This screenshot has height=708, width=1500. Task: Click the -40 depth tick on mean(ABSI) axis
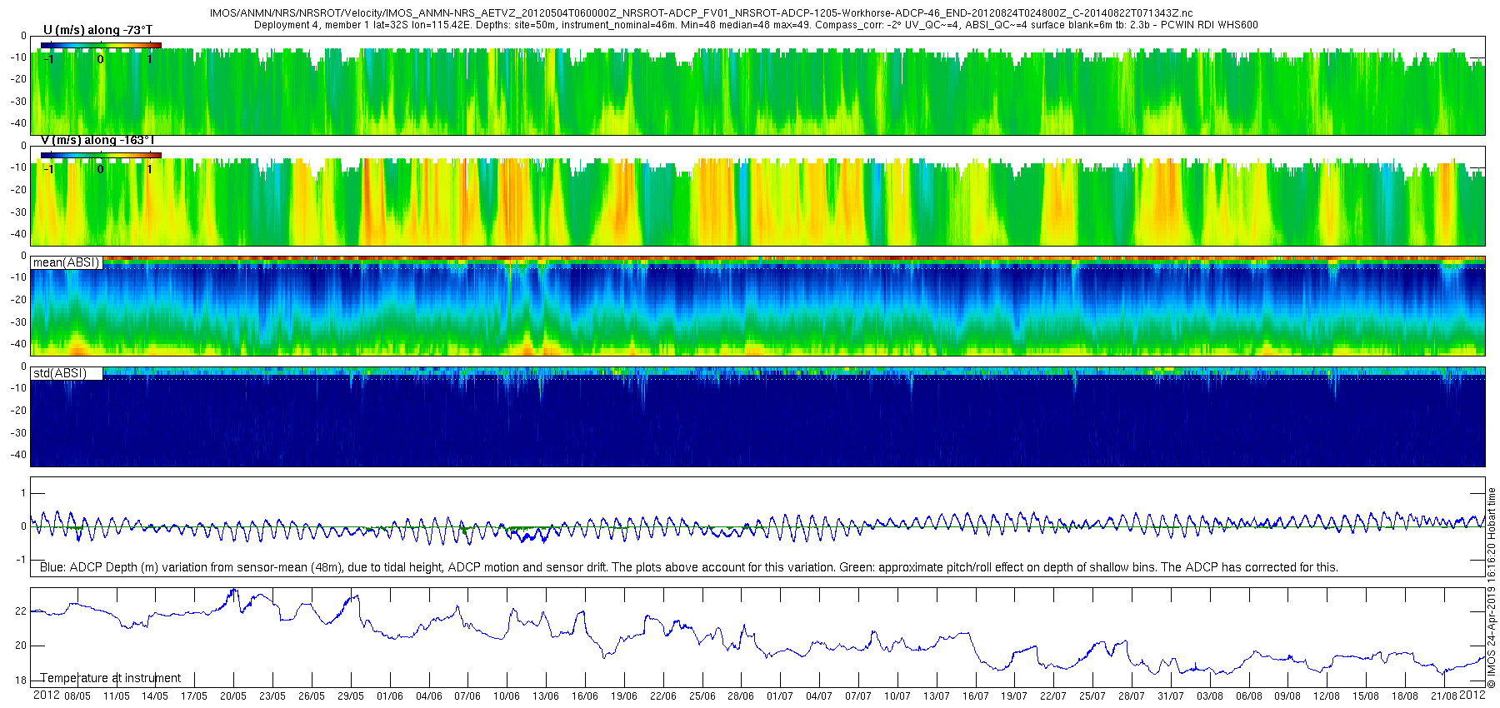(17, 344)
